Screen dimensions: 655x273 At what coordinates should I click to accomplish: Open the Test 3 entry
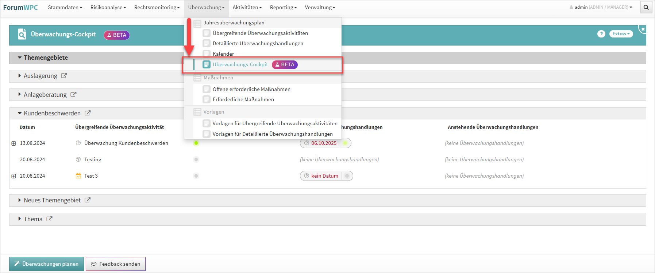point(91,176)
